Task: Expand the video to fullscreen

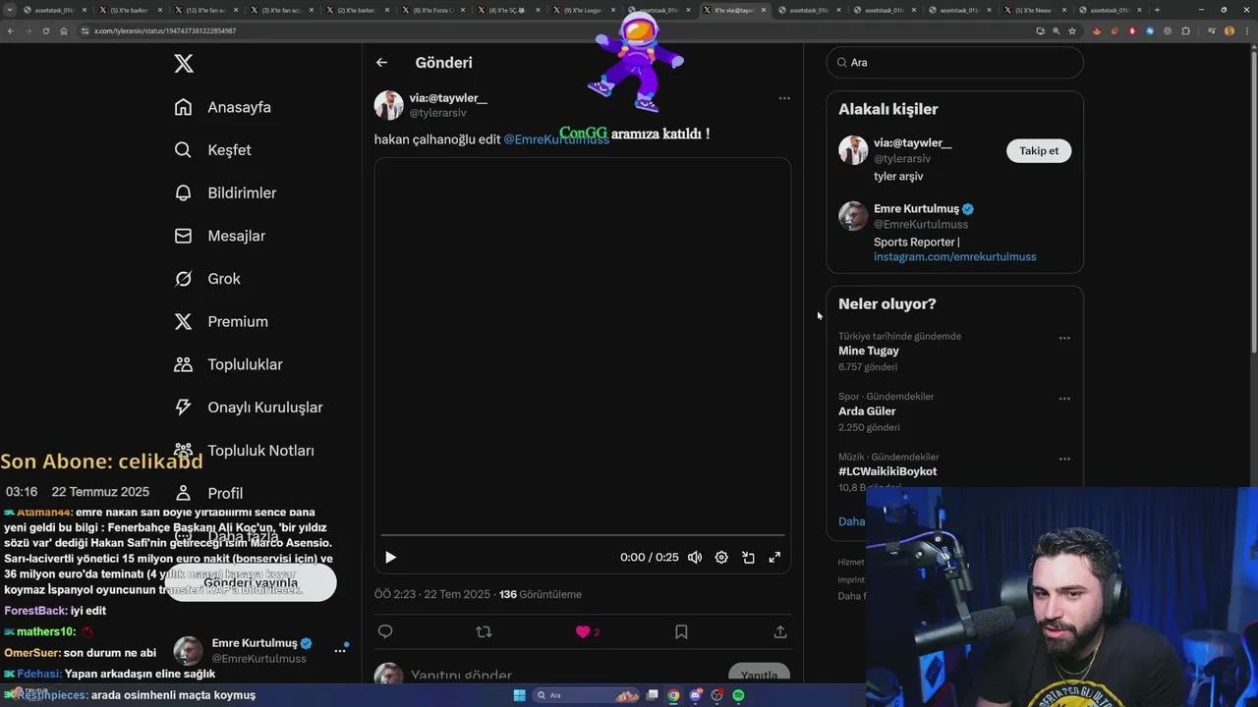Action: [x=774, y=557]
